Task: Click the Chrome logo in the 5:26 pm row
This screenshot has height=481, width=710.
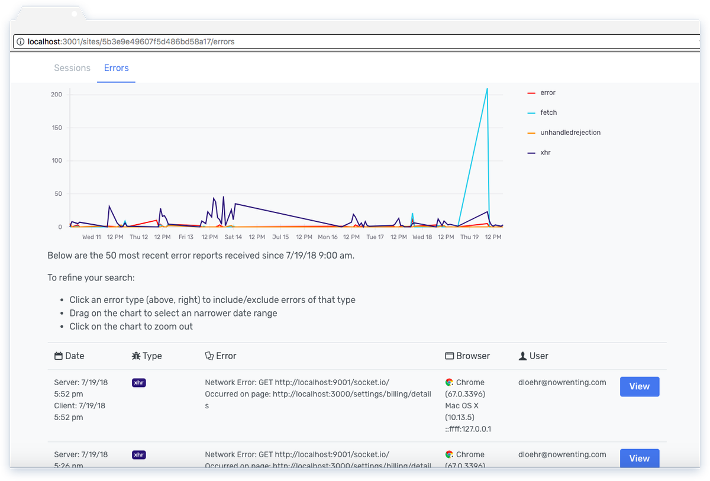Action: [450, 455]
